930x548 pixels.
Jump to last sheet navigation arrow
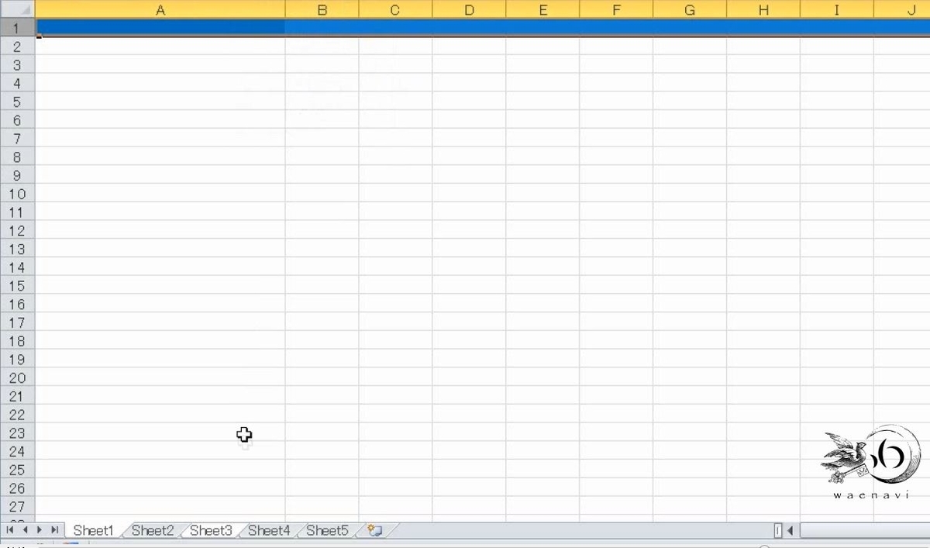coord(54,530)
